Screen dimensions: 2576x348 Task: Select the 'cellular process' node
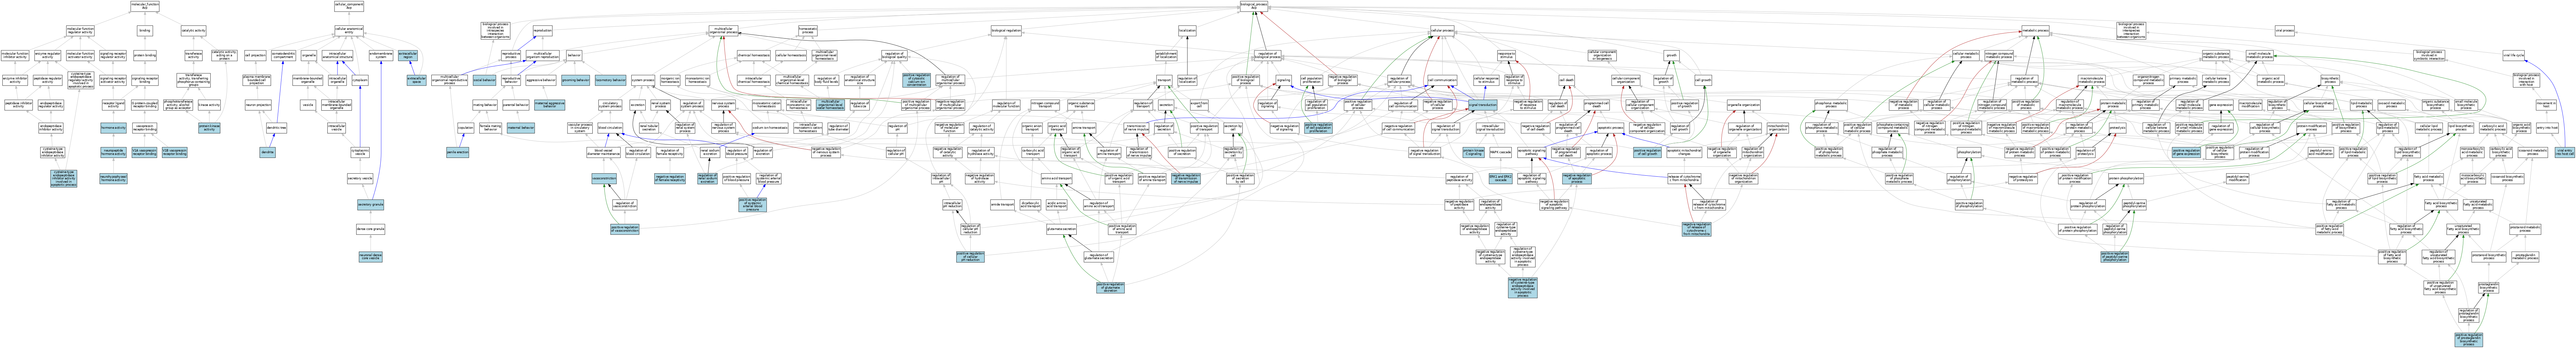pyautogui.click(x=1442, y=30)
